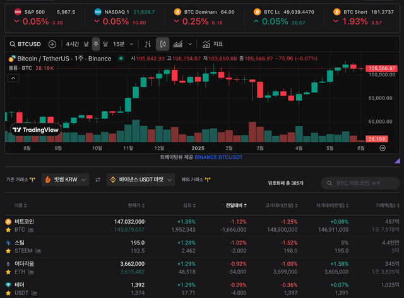Select the area chart style icon
The image size is (404, 298).
(x=178, y=44)
